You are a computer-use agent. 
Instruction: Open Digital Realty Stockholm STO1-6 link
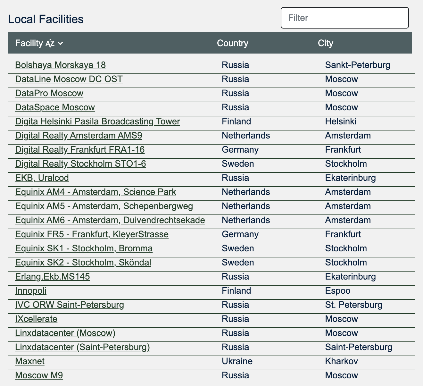click(x=80, y=164)
